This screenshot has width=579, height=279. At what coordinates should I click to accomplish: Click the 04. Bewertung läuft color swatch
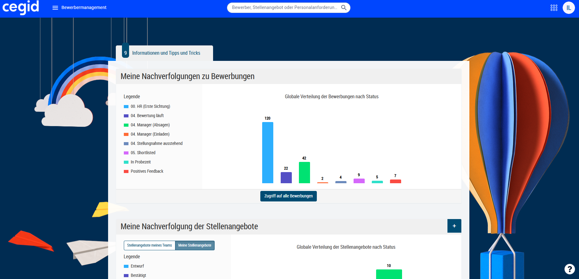(x=126, y=116)
